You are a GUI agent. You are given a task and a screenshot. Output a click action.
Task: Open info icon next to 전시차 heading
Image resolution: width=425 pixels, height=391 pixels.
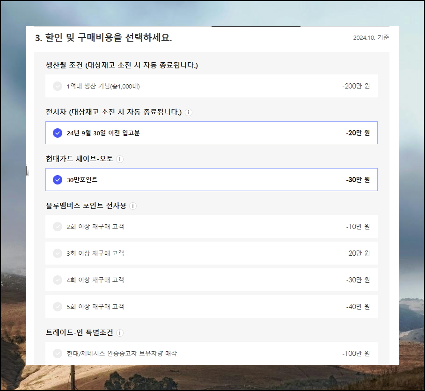pyautogui.click(x=188, y=112)
